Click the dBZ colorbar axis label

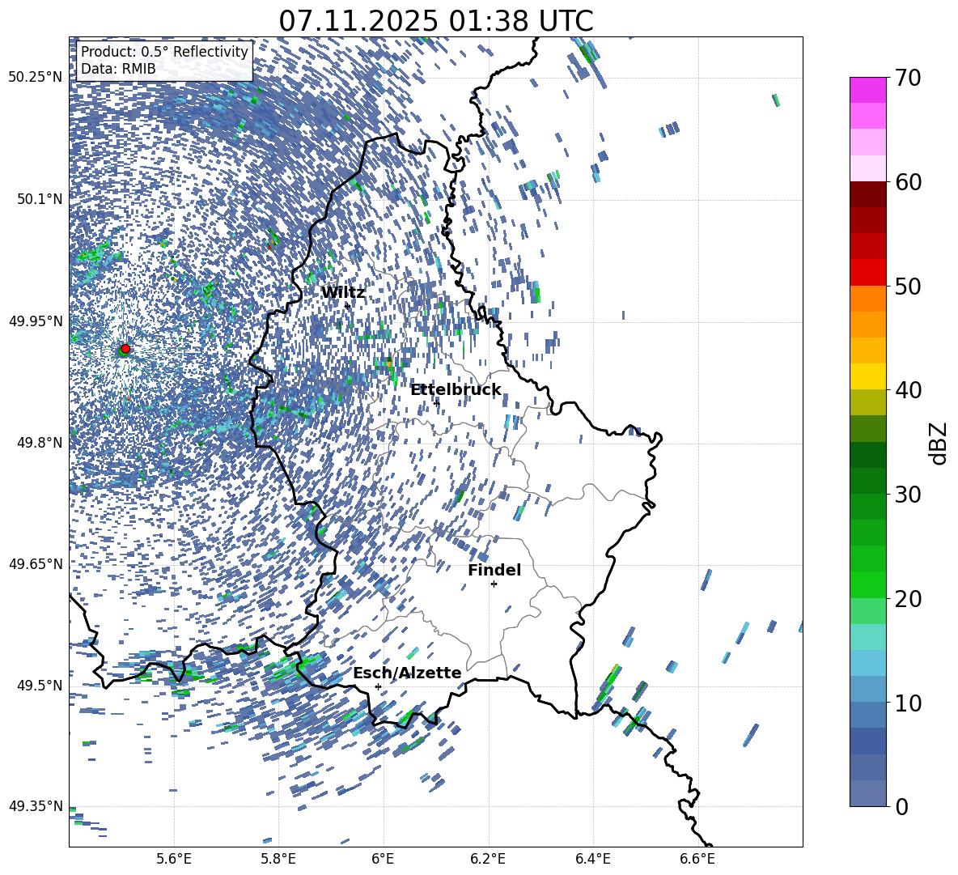pos(939,442)
